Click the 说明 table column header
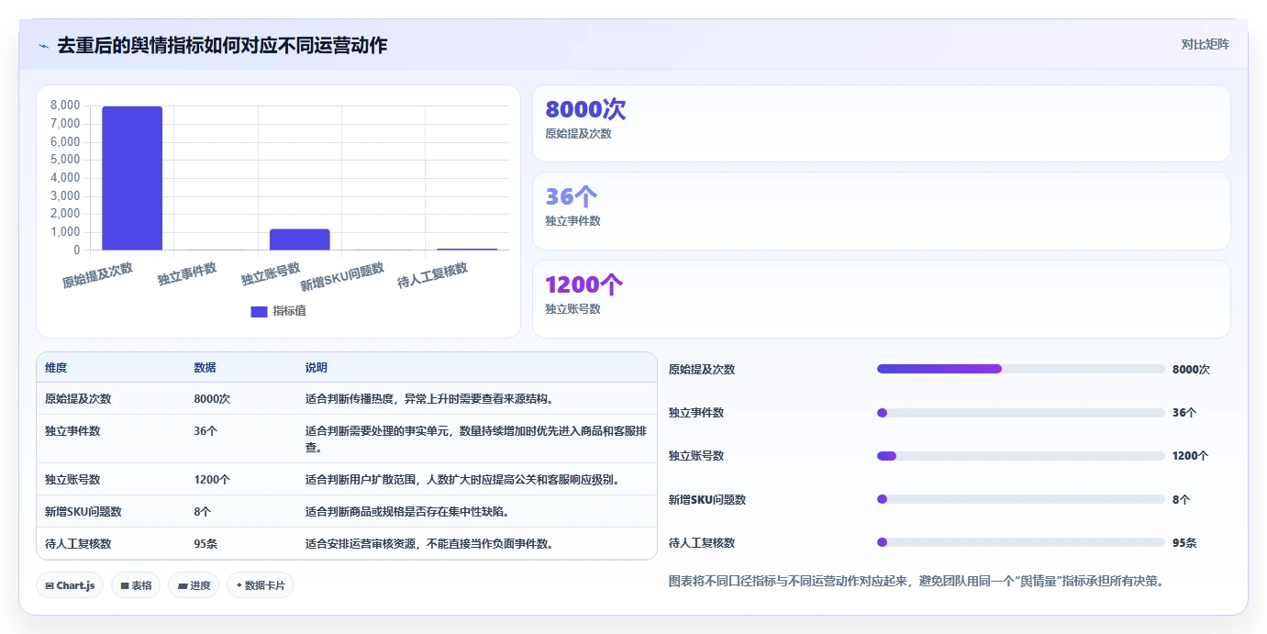Image resolution: width=1267 pixels, height=634 pixels. [x=317, y=368]
